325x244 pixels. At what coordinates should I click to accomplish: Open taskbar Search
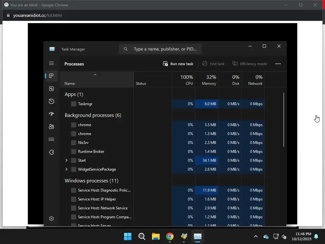pyautogui.click(x=142, y=236)
